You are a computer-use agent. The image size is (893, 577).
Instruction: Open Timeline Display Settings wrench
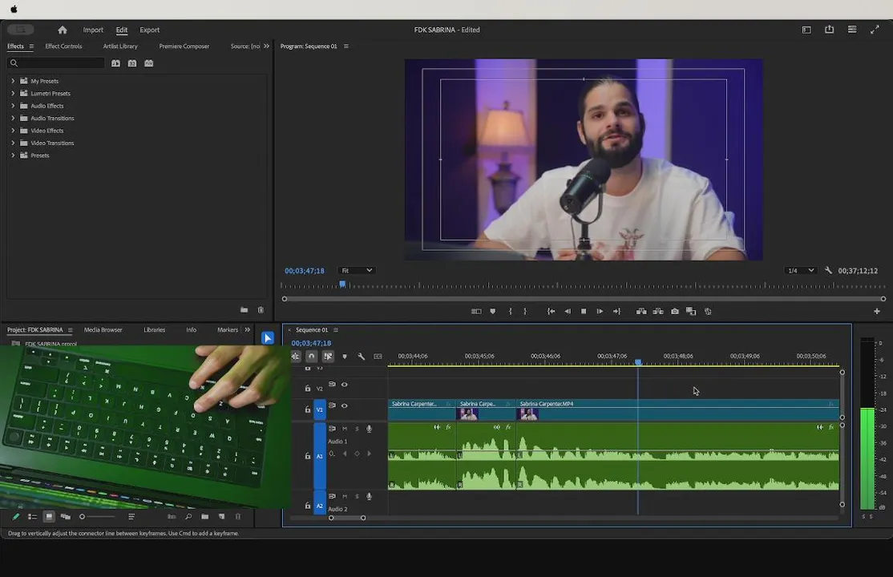click(x=361, y=357)
